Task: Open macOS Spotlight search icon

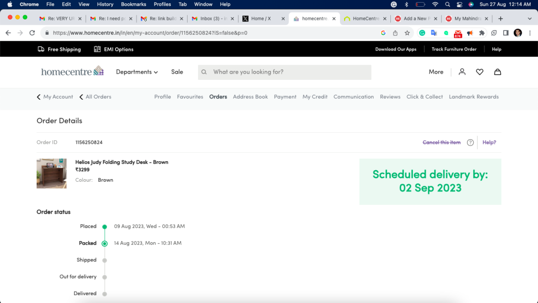Action: [448, 4]
